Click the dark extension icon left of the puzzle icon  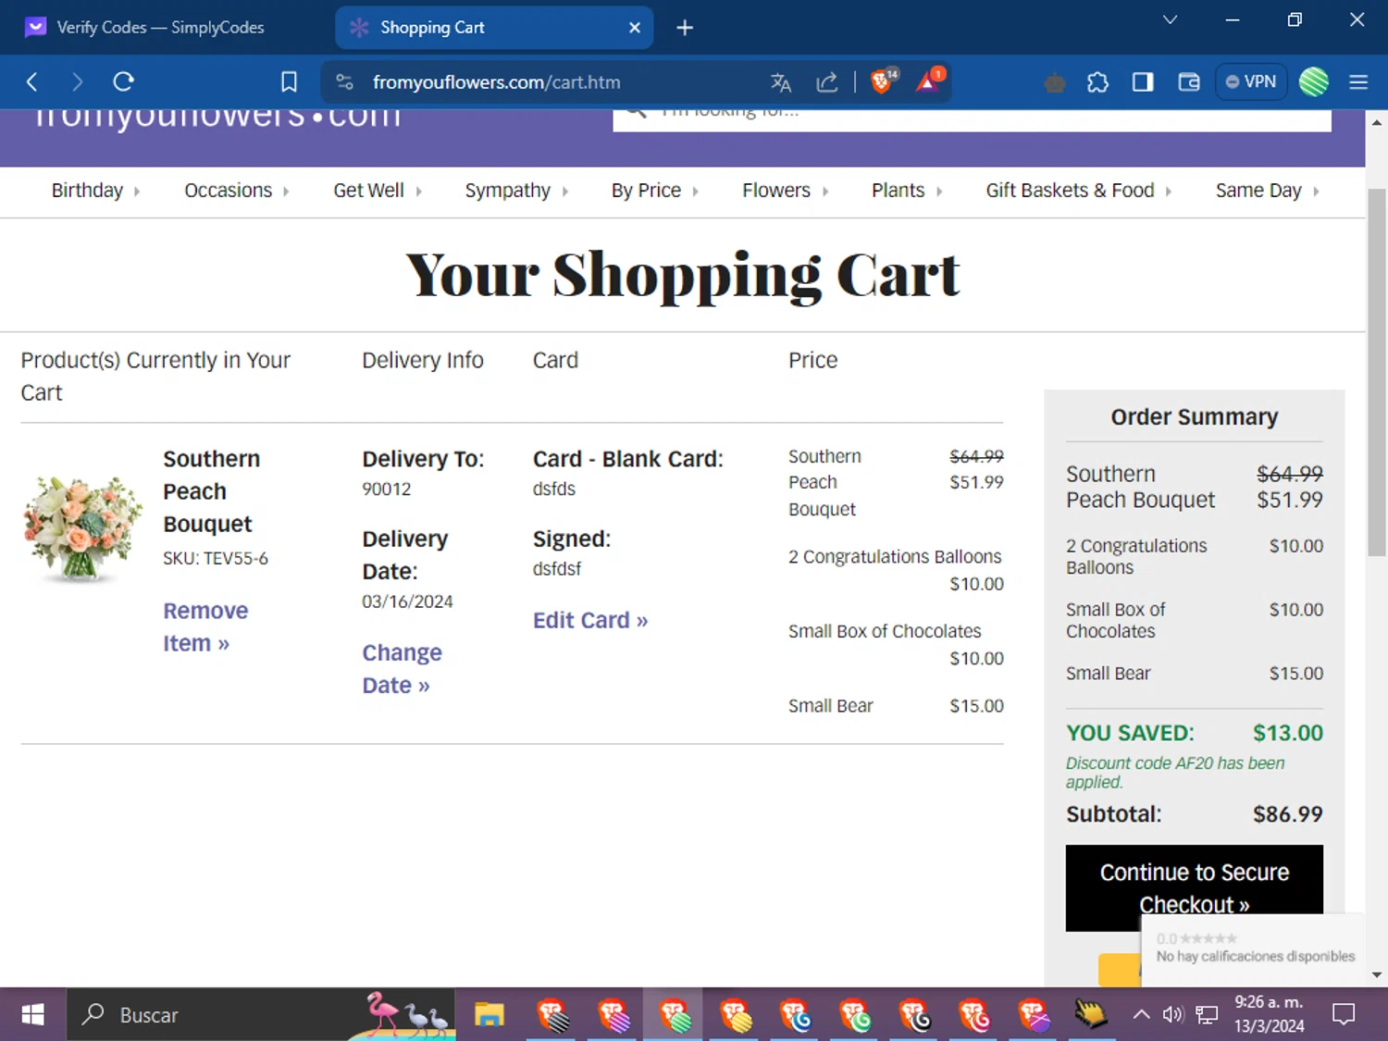click(1054, 83)
